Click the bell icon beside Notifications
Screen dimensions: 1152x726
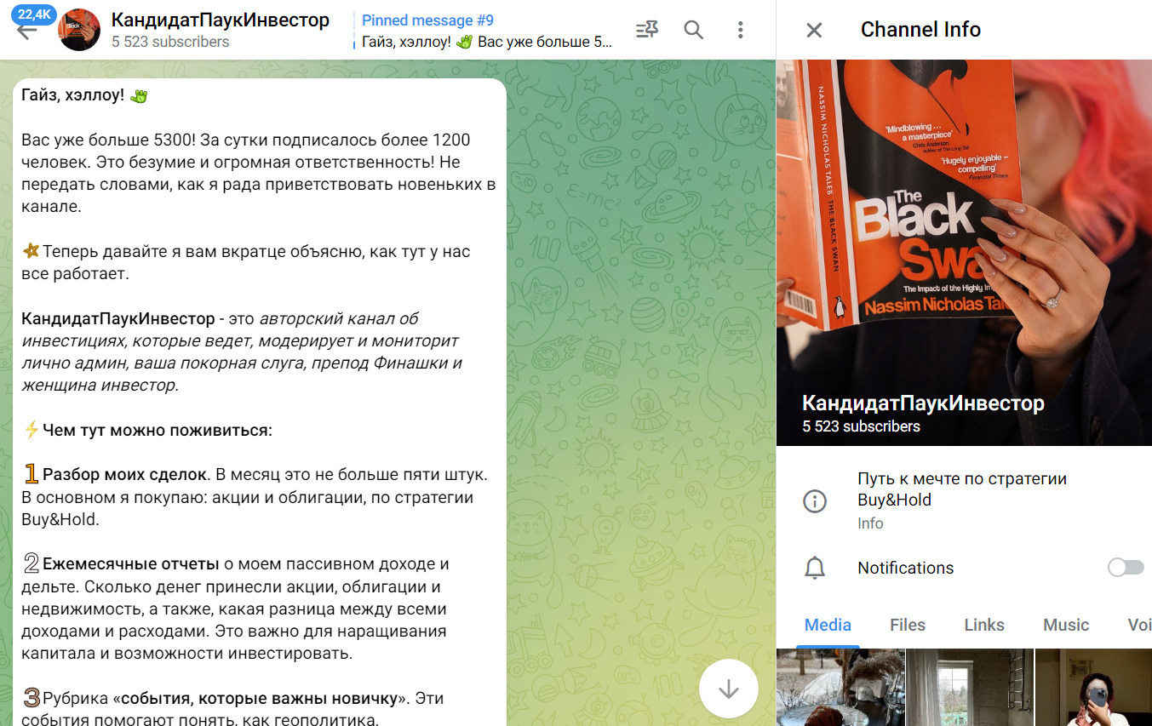pyautogui.click(x=815, y=568)
